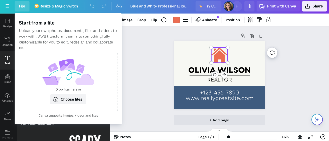
Task: Click Print with Canva
Action: pyautogui.click(x=278, y=6)
